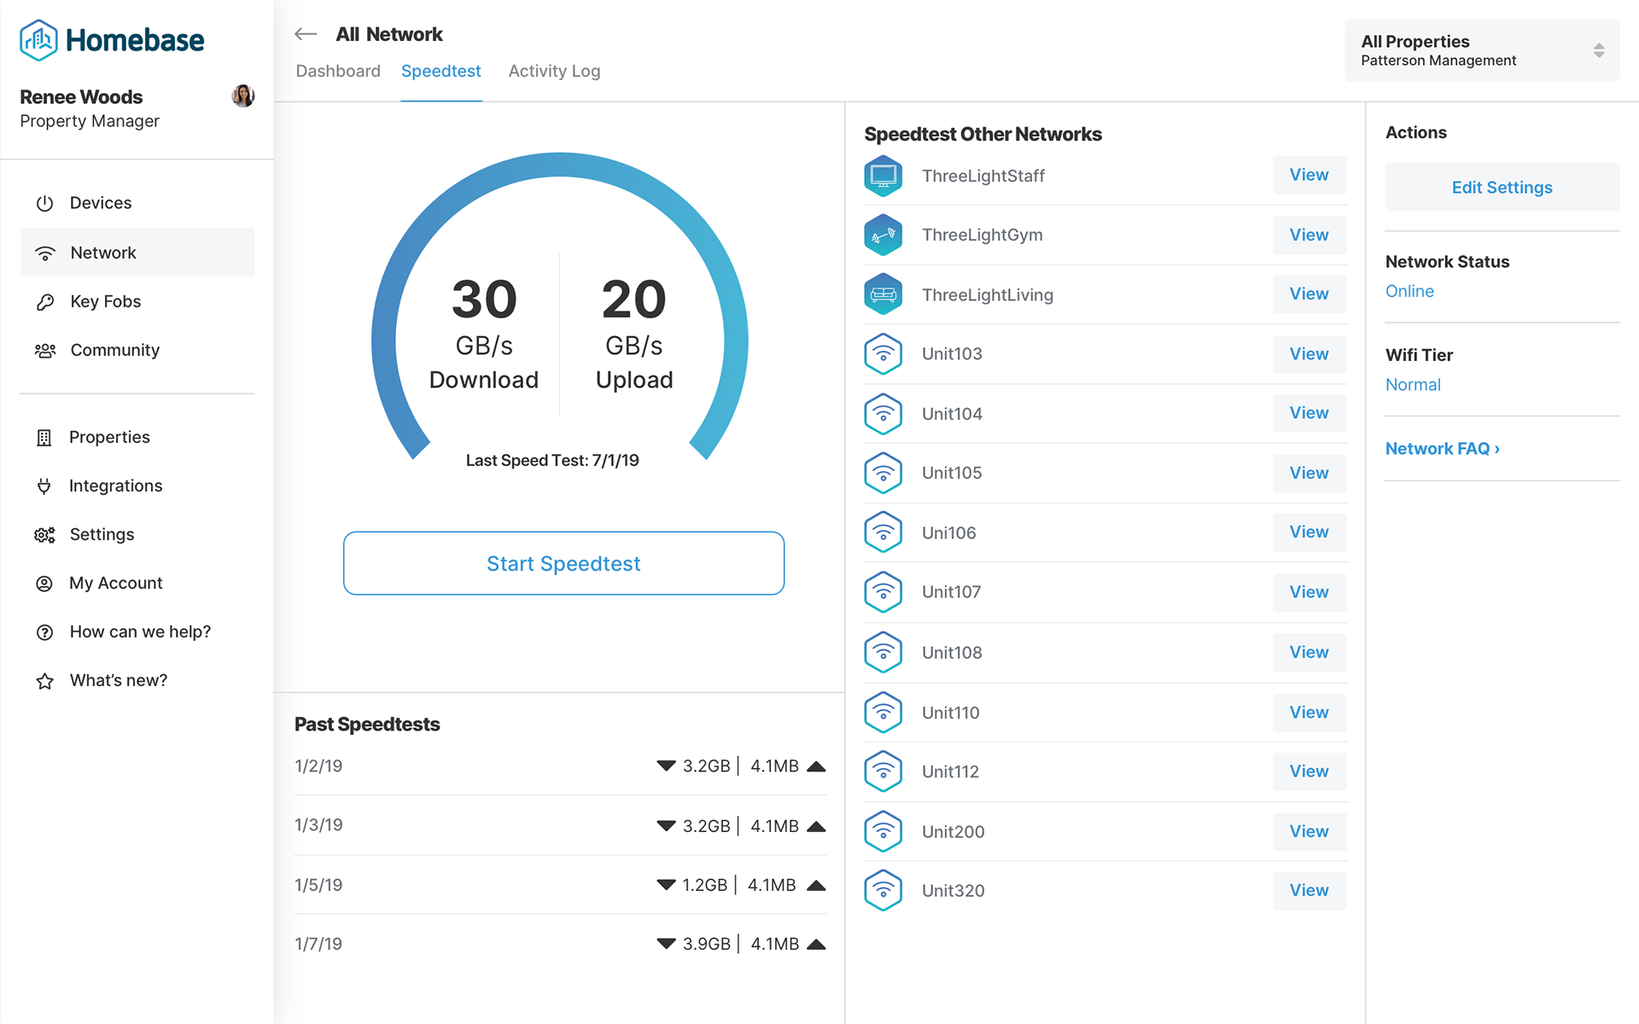Screen dimensions: 1639x1024
Task: Click the Key Fobs key icon
Action: pyautogui.click(x=44, y=302)
